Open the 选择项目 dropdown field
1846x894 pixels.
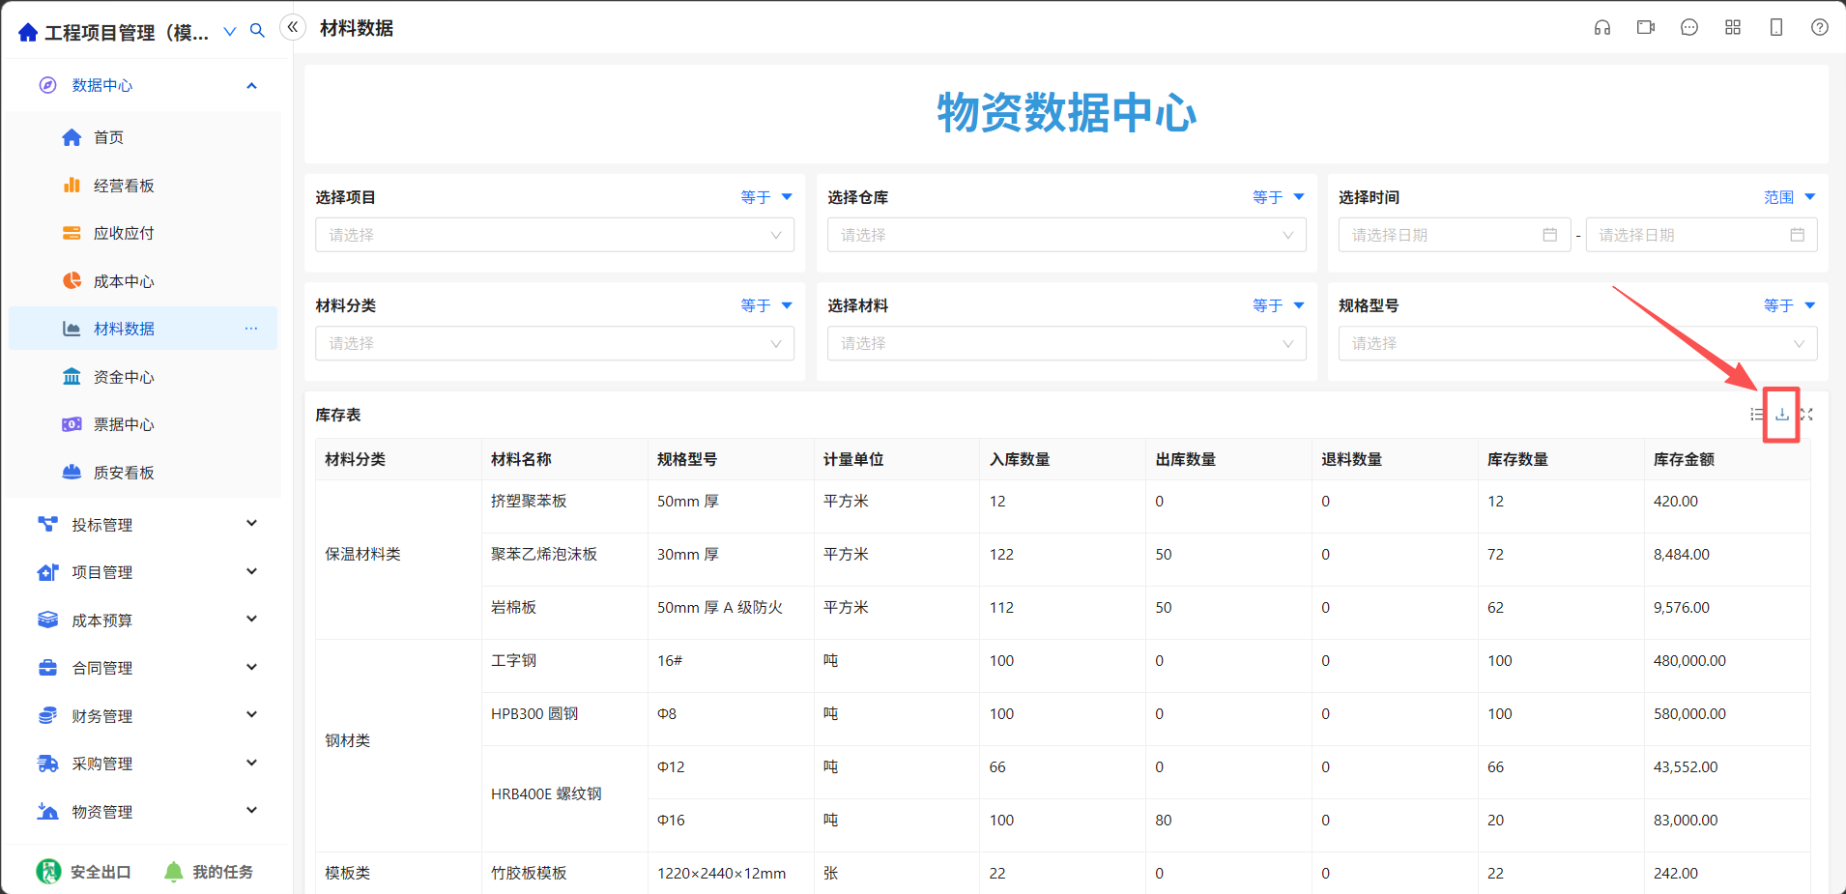[555, 235]
